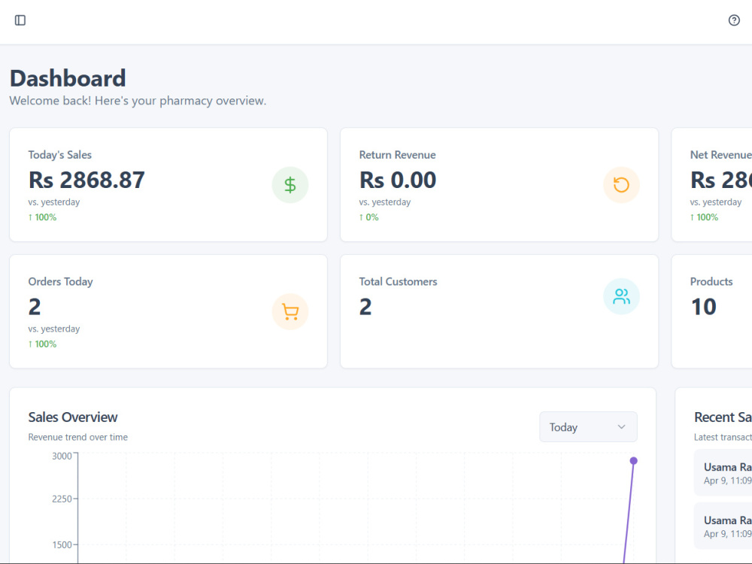
Task: Click the Products card label
Action: tap(711, 281)
